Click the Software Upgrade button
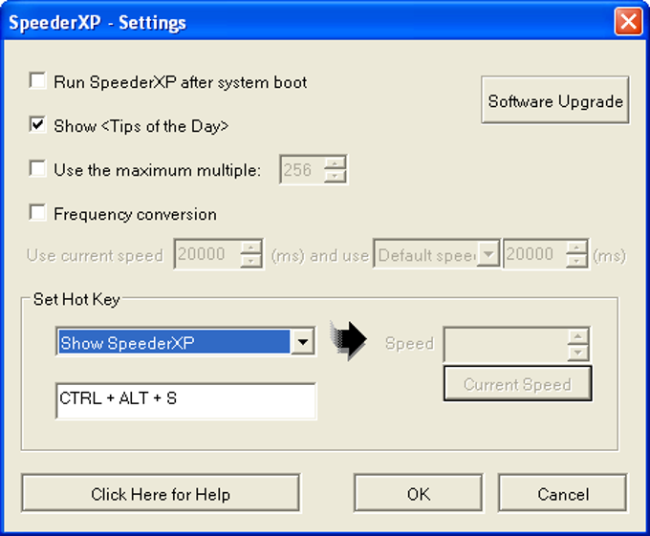 coord(555,99)
